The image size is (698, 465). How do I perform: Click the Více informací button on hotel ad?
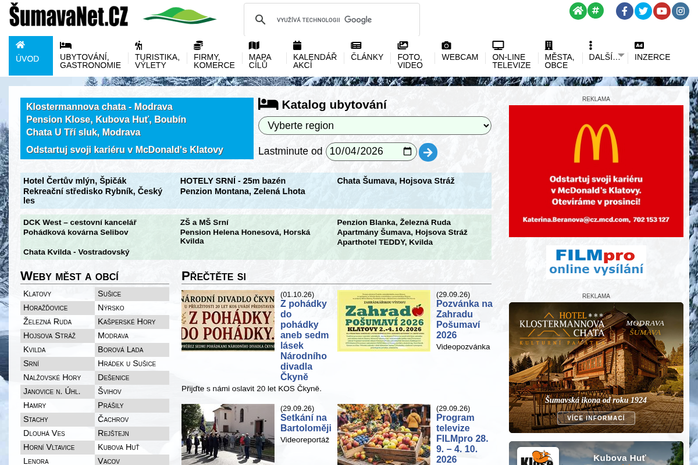coord(596,418)
